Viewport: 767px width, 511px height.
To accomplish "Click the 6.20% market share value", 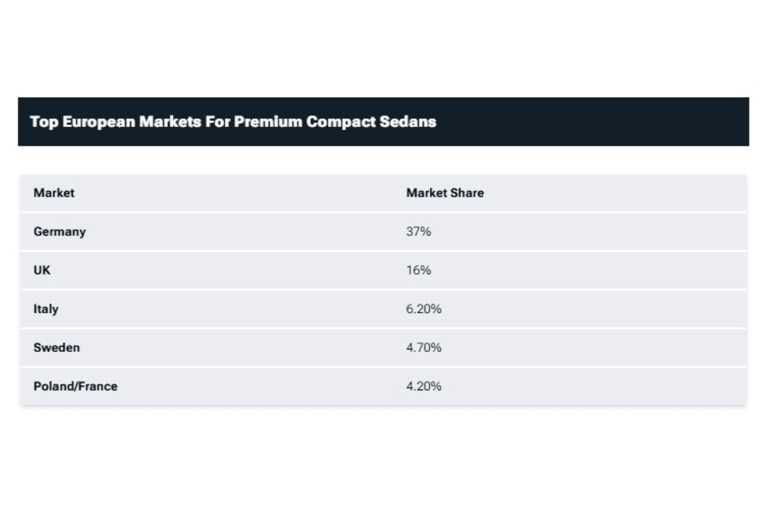I will pyautogui.click(x=423, y=309).
